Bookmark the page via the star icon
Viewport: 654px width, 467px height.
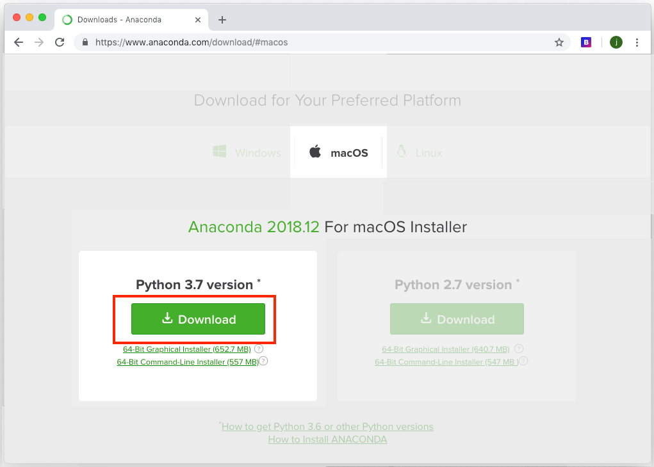[559, 42]
